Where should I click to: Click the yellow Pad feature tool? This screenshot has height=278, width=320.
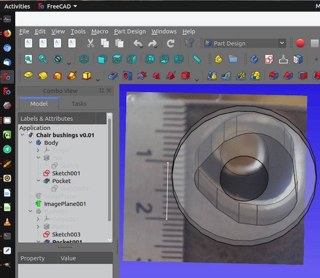[x=29, y=76]
